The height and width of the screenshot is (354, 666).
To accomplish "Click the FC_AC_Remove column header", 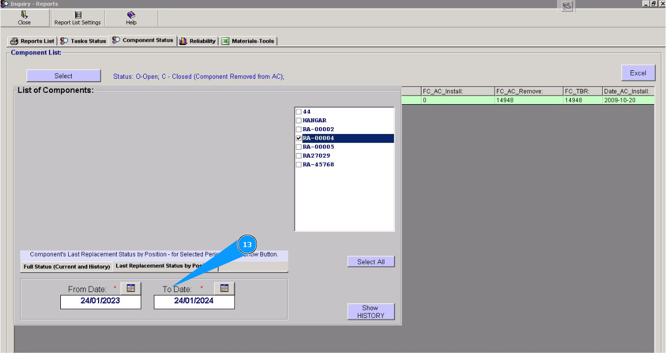I will 529,91.
